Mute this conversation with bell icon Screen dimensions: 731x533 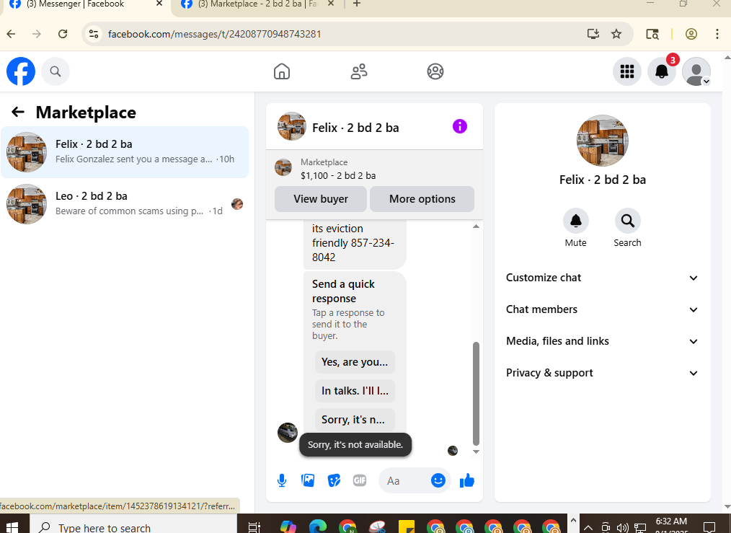click(576, 221)
